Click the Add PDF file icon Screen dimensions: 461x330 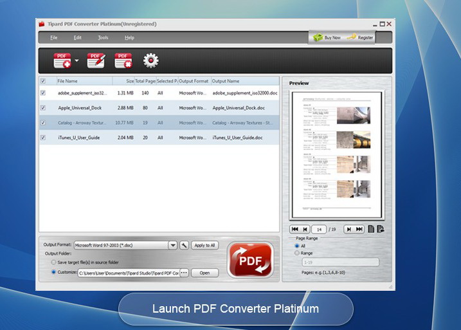coord(62,61)
